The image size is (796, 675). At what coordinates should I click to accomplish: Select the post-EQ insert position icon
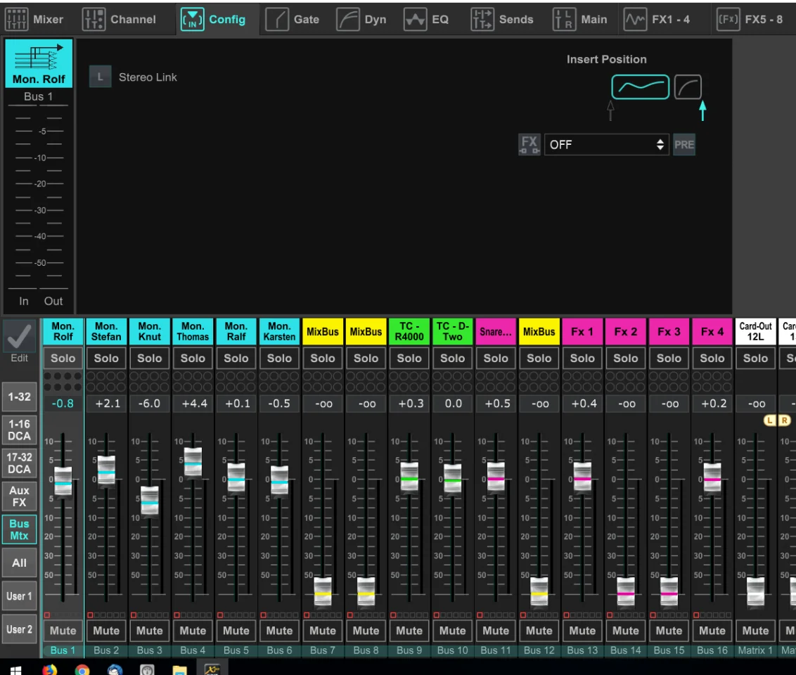point(640,87)
